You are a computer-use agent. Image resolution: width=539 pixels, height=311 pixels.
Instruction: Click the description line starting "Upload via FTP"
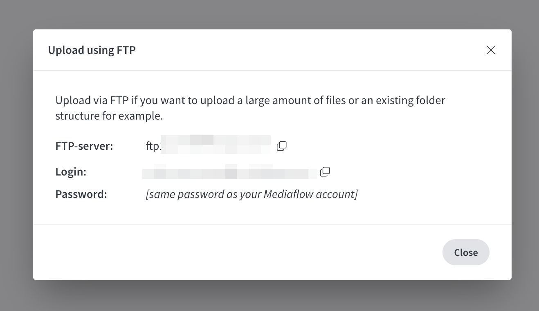(x=250, y=100)
